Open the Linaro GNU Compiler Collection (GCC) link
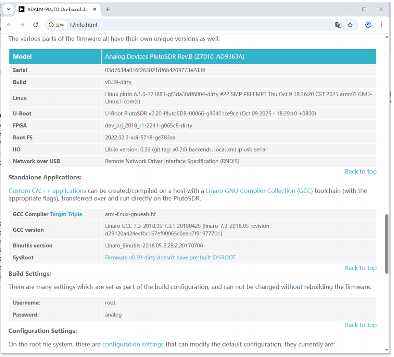This screenshot has height=357, width=394. (259, 191)
